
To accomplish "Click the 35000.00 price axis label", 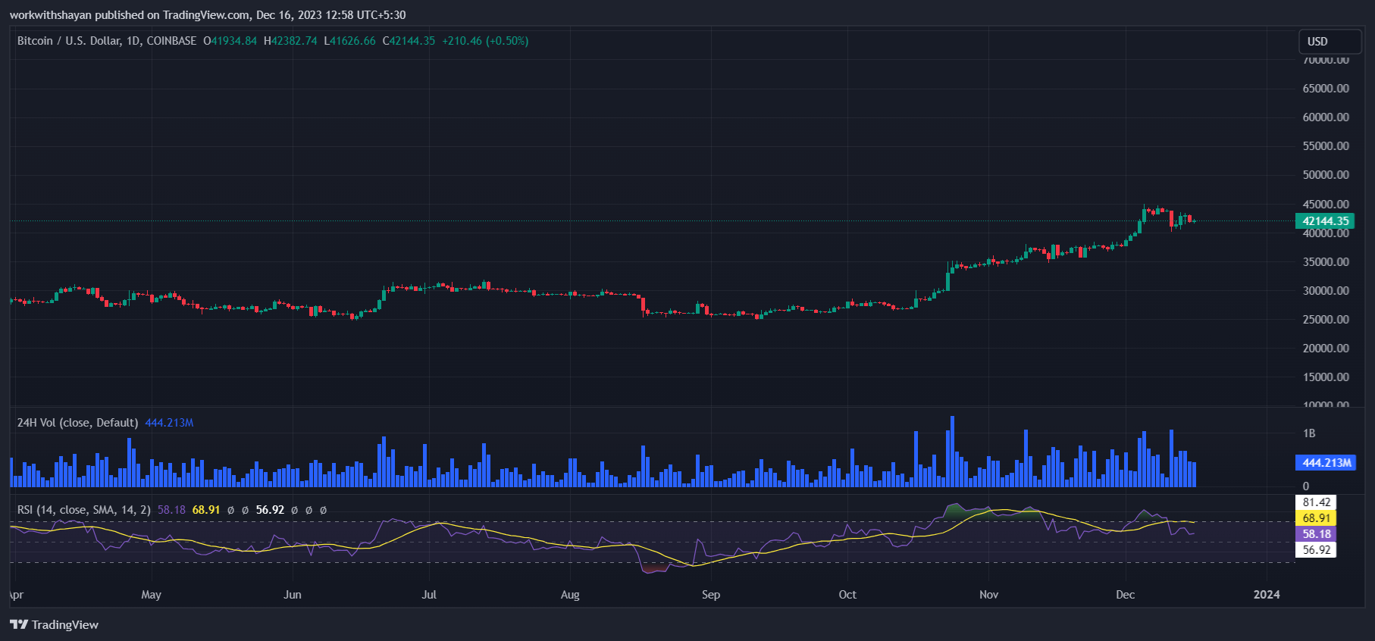I will click(1326, 262).
